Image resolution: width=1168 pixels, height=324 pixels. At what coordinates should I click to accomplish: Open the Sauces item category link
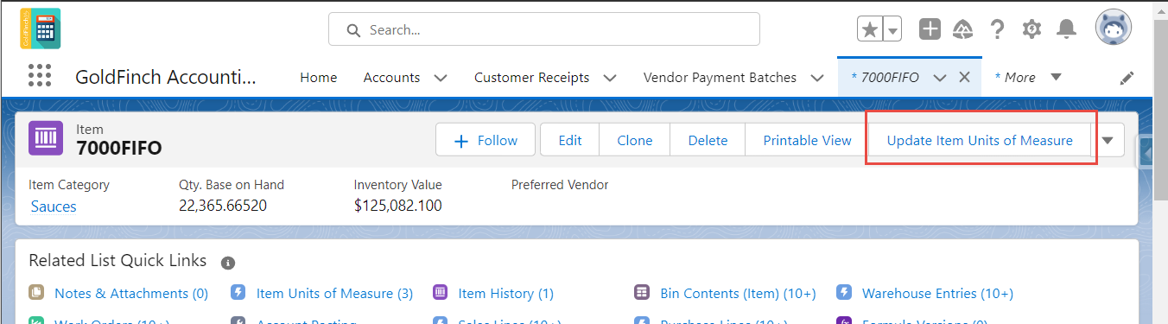coord(54,206)
